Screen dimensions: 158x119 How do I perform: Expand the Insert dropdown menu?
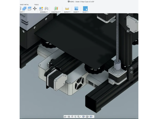tap(76, 12)
